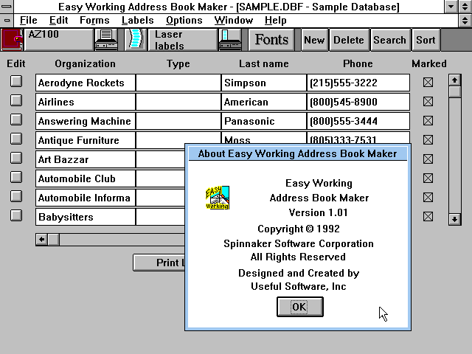Click the horizontal scrollbar thumb
The width and height of the screenshot is (472, 354).
click(x=54, y=240)
